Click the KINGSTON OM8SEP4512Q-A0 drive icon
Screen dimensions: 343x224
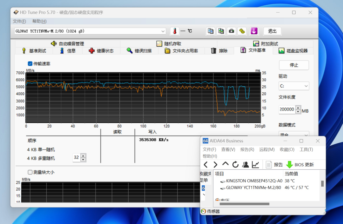(223, 181)
